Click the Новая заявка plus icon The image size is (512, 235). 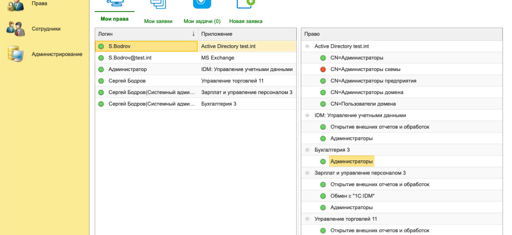tap(245, 4)
